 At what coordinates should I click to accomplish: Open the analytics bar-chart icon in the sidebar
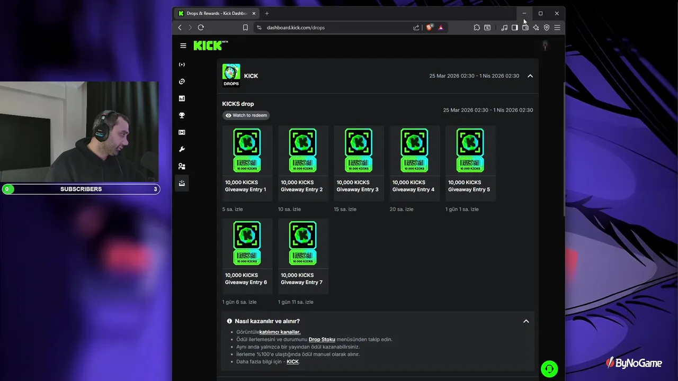click(182, 98)
